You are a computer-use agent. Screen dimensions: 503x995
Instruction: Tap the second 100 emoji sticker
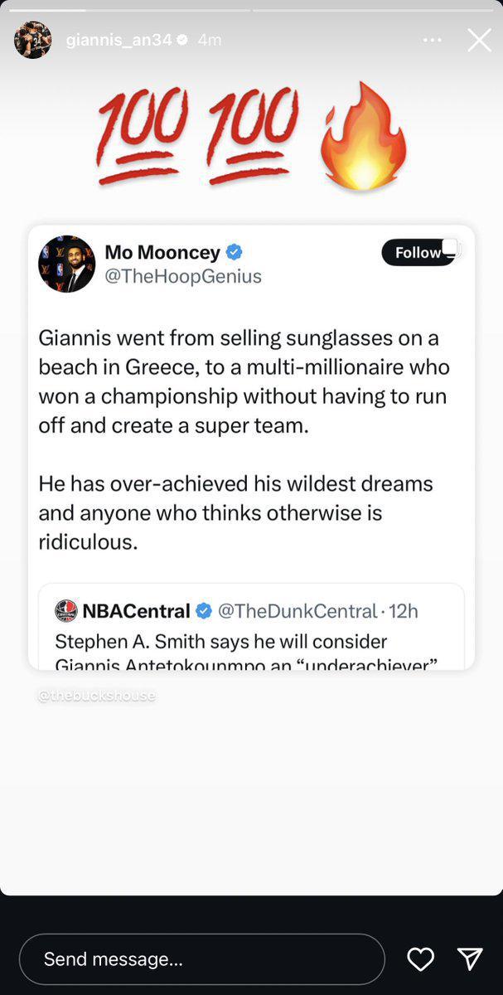[x=252, y=137]
